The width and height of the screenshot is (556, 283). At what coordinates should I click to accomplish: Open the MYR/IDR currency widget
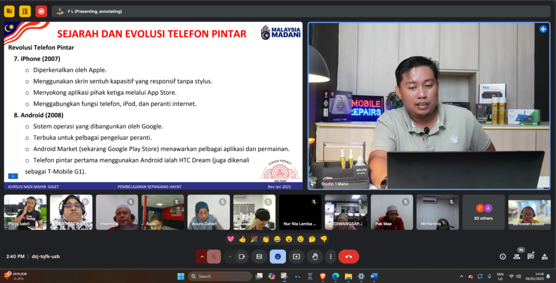click(x=16, y=276)
